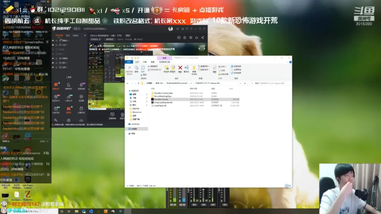Click the orange app icon on the taskbar
This screenshot has width=381, height=214.
coord(106,212)
